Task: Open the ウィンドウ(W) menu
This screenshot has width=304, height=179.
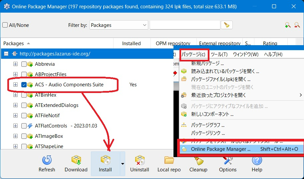Action: point(246,54)
